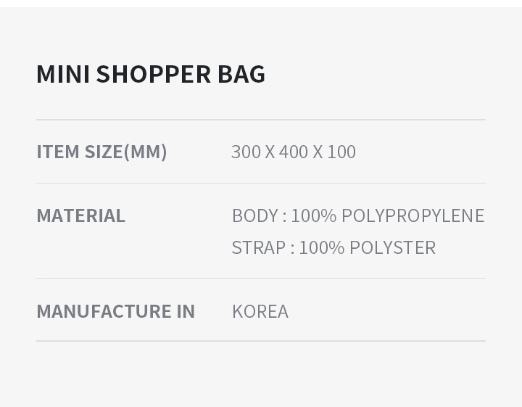Click the word BODY in material details
The height and width of the screenshot is (407, 522).
[254, 215]
